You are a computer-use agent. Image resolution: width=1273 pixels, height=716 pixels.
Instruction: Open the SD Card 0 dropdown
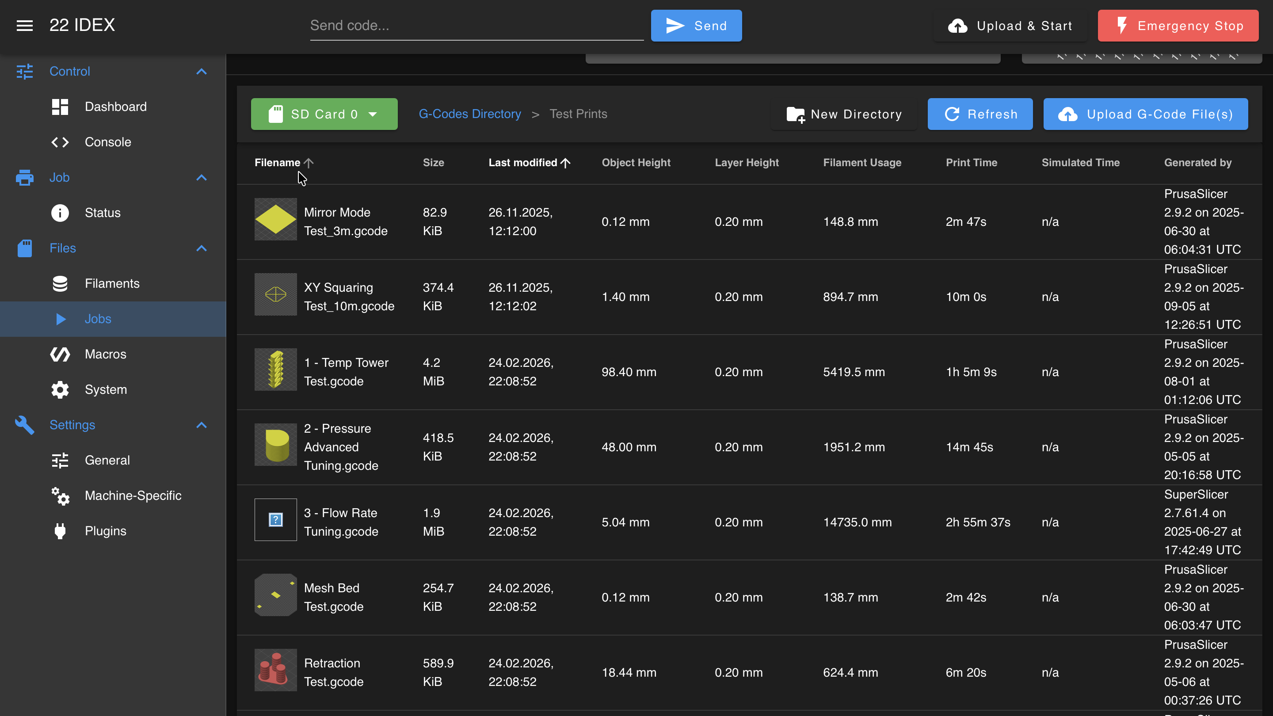(324, 114)
